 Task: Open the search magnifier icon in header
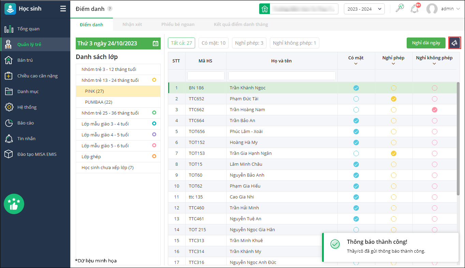pos(399,9)
